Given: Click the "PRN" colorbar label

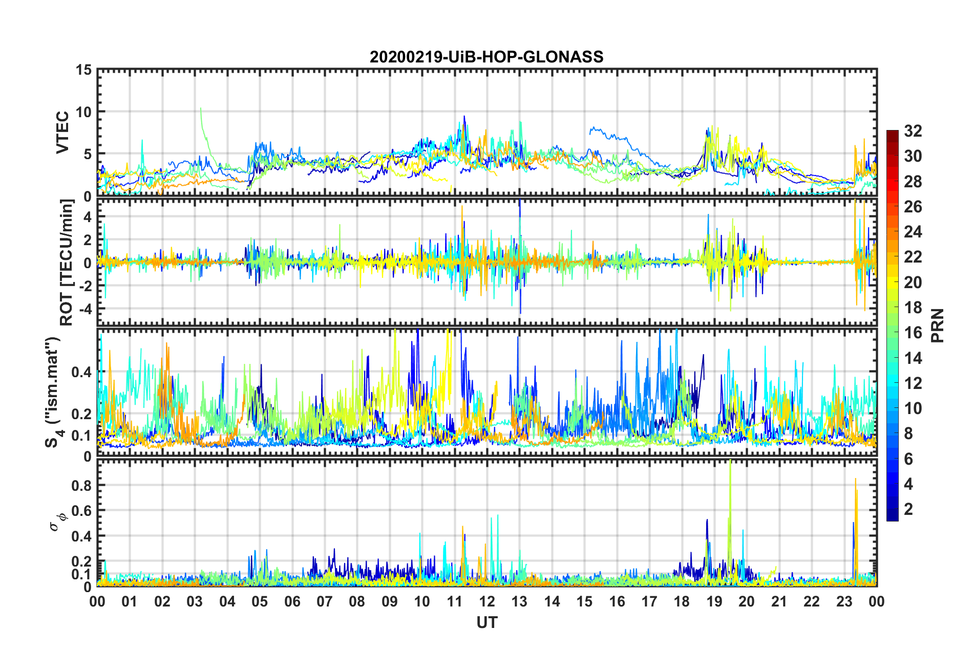Looking at the screenshot, I should click(938, 325).
